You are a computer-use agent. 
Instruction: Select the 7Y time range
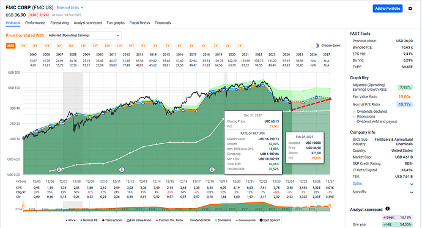point(168,46)
